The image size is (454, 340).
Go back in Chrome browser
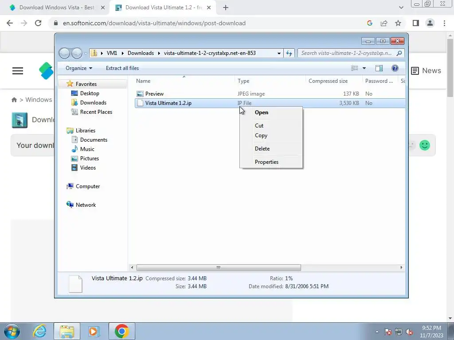pyautogui.click(x=10, y=23)
